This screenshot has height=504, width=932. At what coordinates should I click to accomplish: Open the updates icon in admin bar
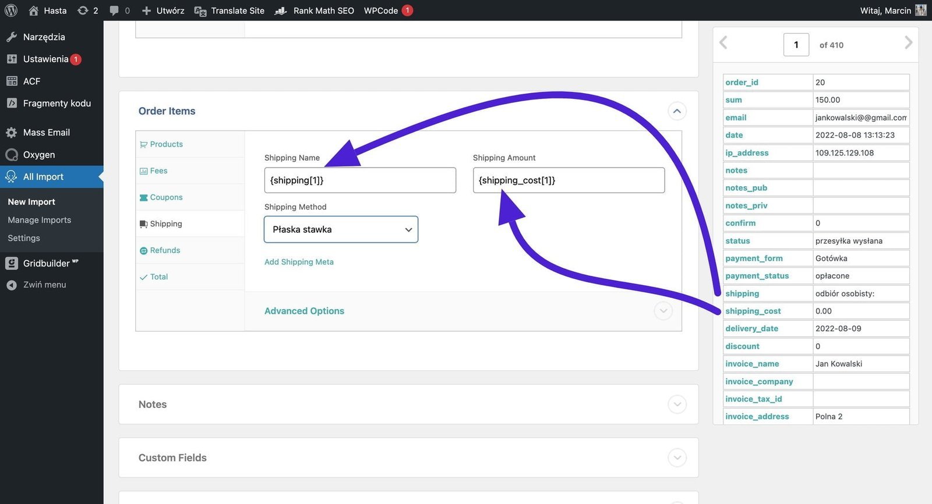83,10
